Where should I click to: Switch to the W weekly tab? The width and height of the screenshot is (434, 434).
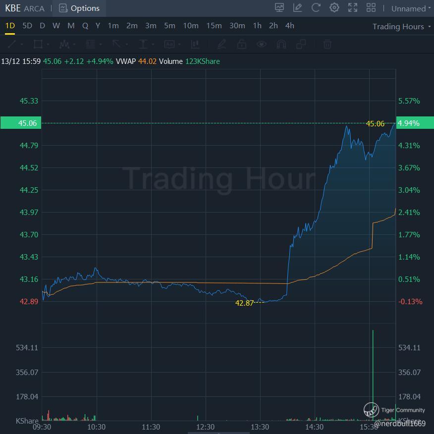[x=56, y=26]
